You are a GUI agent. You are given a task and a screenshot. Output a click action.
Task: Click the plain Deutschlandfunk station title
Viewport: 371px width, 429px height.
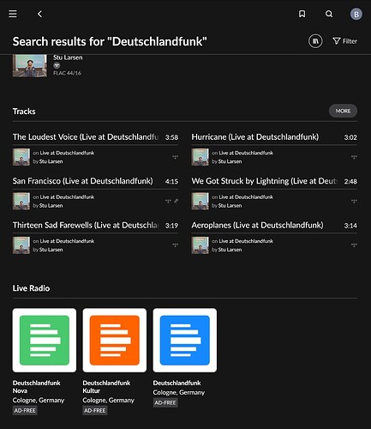[x=177, y=383]
